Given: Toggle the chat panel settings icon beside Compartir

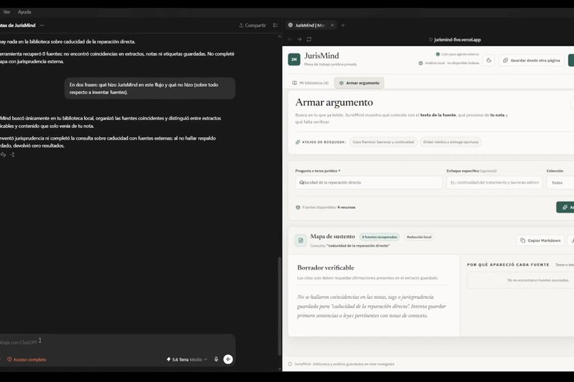Looking at the screenshot, I should (x=276, y=25).
